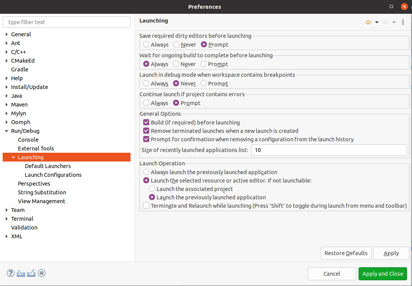Click into the filter text field

coord(66,22)
